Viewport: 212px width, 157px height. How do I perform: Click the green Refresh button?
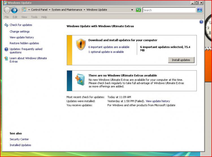point(138,10)
